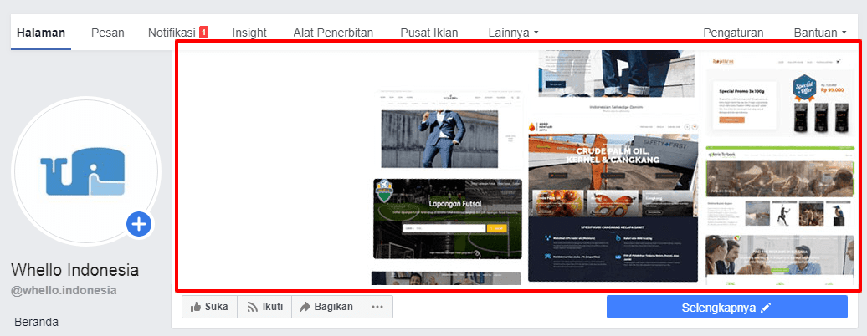Open Pengaturan page settings
Image resolution: width=867 pixels, height=336 pixels.
tap(733, 33)
